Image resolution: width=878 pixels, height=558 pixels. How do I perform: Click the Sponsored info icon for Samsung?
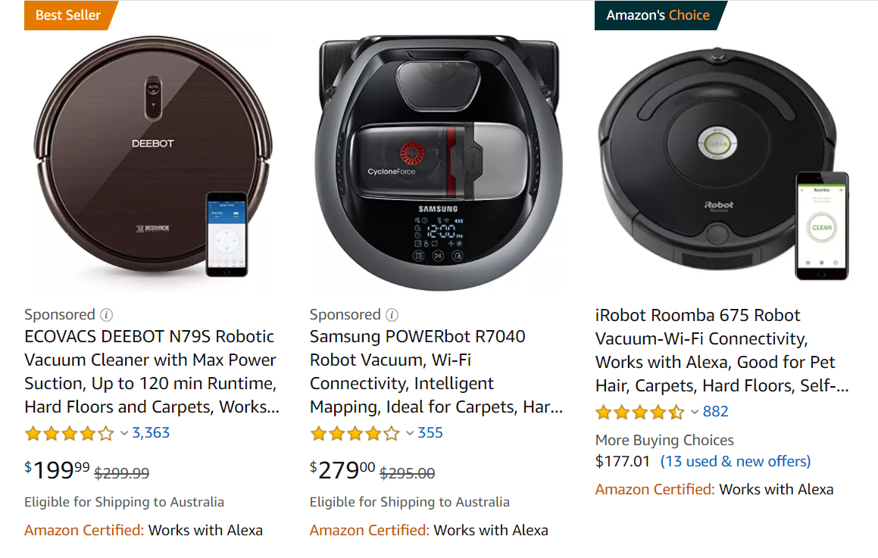point(392,315)
